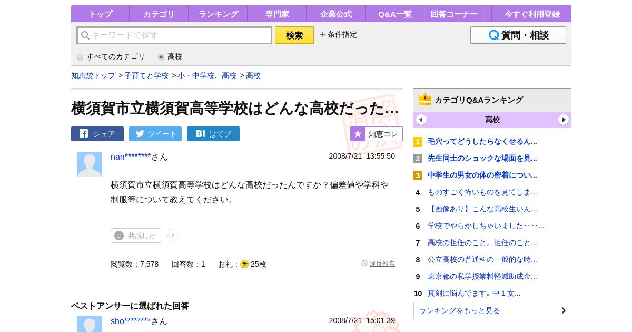Click the Twitter bird icon
This screenshot has height=332, width=632.
coord(140,134)
